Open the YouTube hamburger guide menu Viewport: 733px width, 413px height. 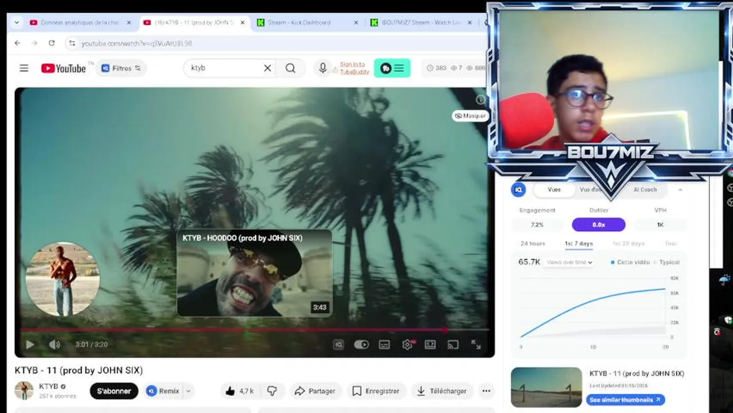(24, 68)
